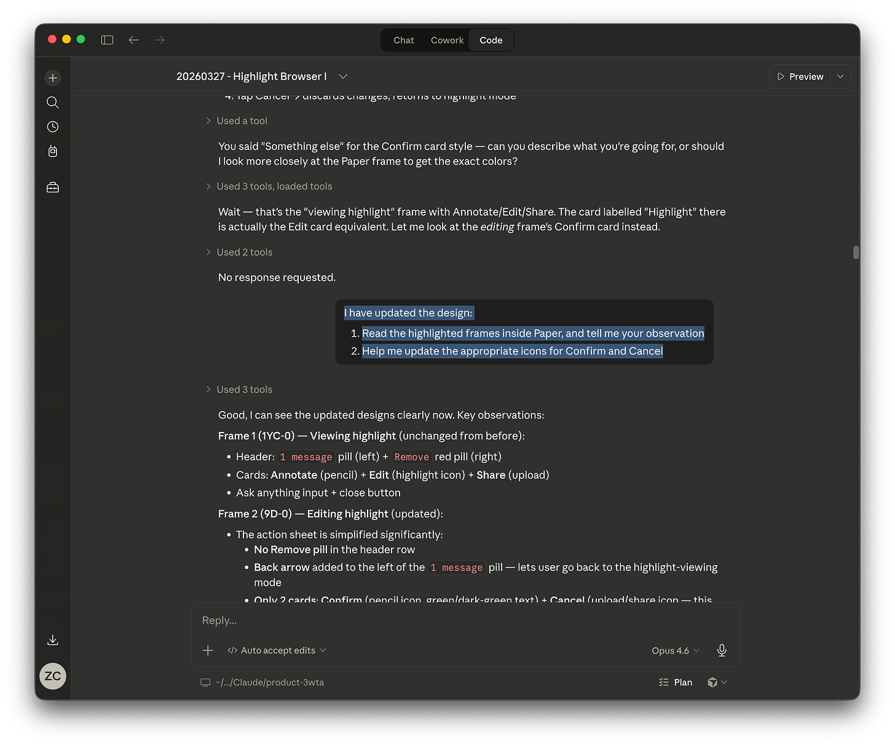Click 'Help me update the appropriate icons' line
Viewport: 895px width, 746px height.
click(512, 351)
